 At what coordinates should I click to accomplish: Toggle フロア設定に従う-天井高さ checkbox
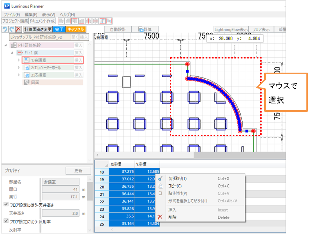[x=6, y=204]
